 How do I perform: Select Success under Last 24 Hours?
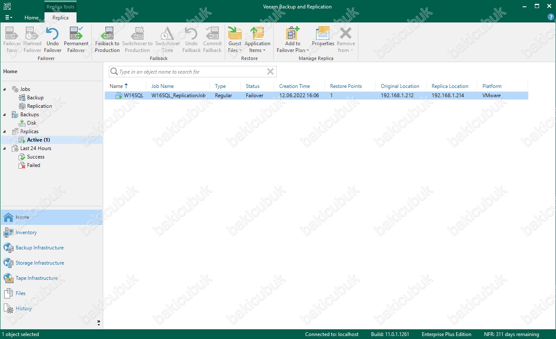tap(36, 157)
